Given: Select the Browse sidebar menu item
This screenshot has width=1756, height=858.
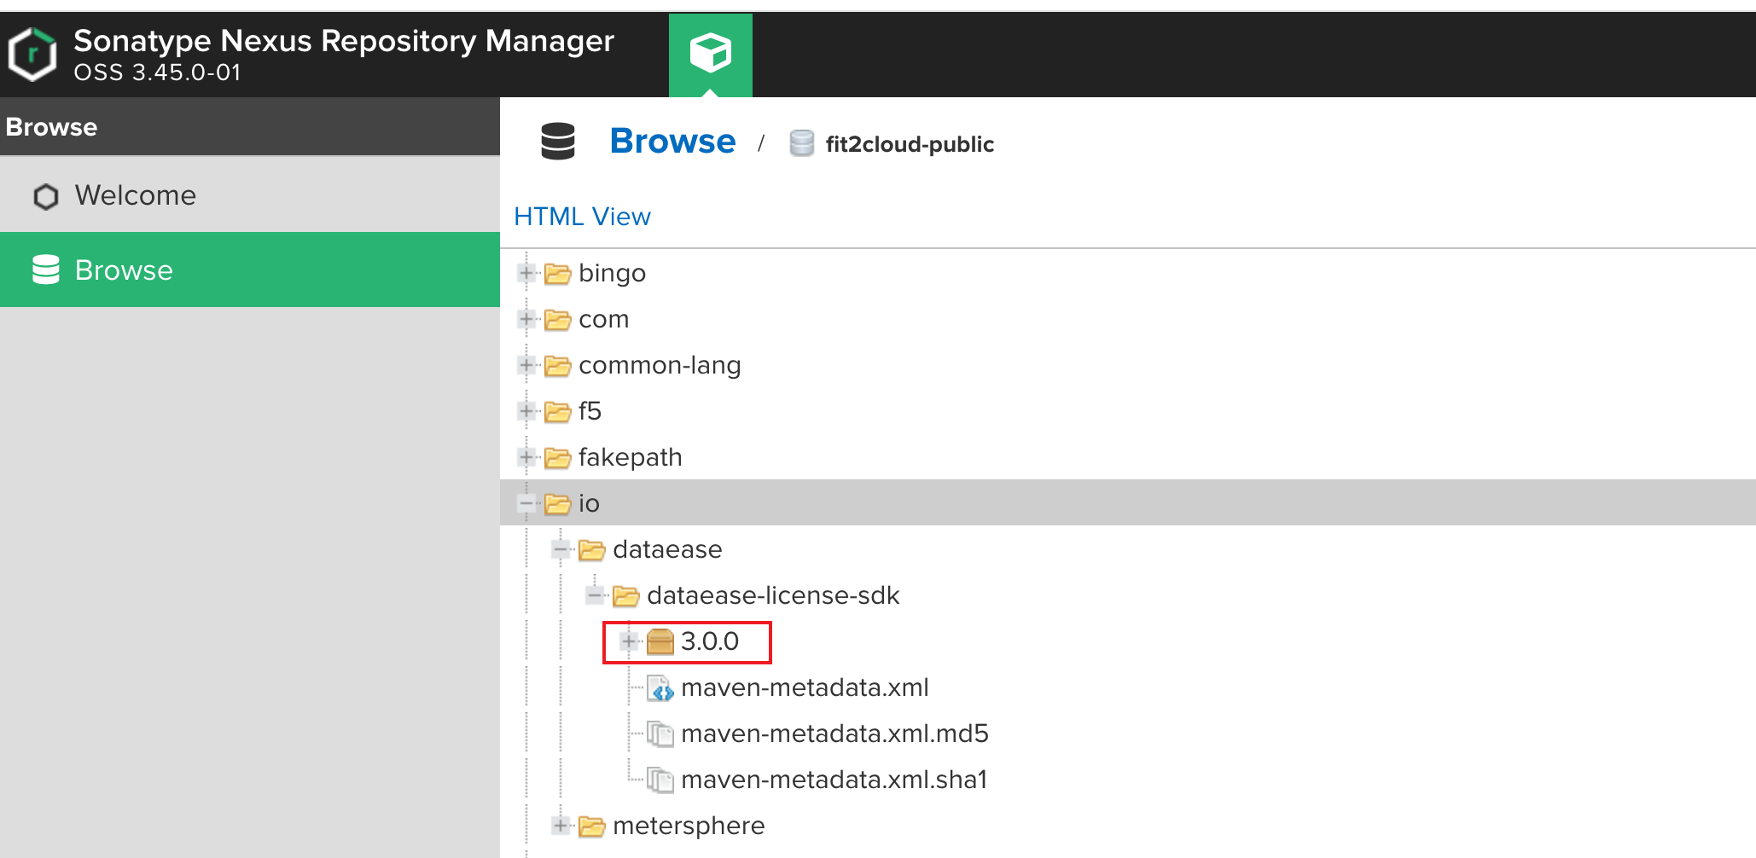Looking at the screenshot, I should (250, 270).
